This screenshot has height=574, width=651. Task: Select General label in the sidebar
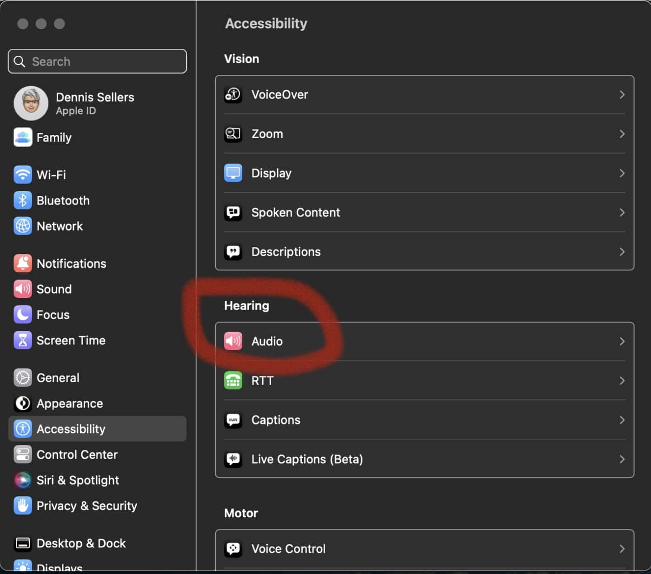coord(58,377)
